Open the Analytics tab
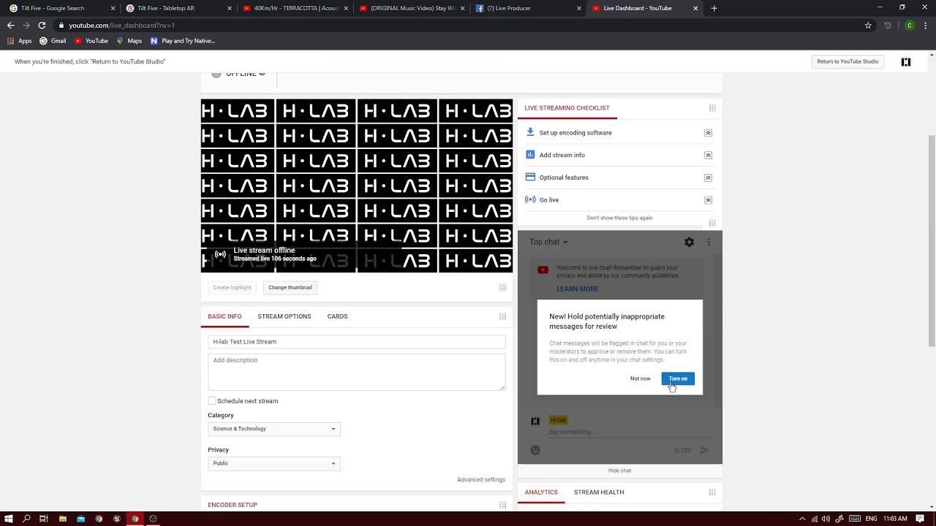The height and width of the screenshot is (526, 936). pyautogui.click(x=541, y=492)
